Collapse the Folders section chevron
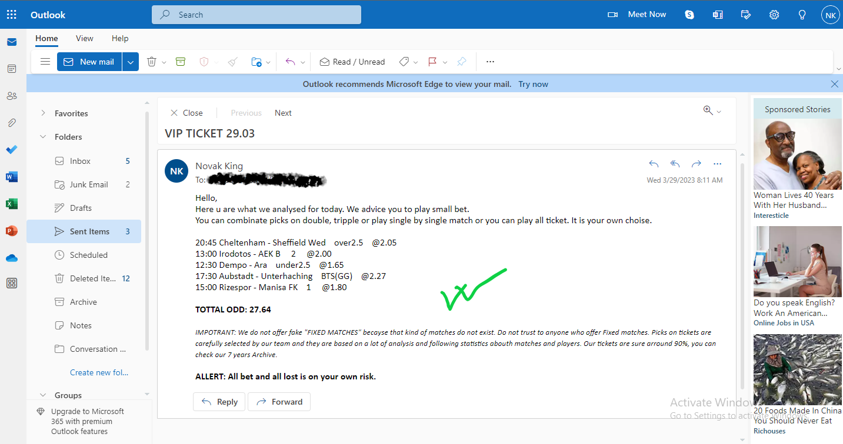 tap(43, 137)
